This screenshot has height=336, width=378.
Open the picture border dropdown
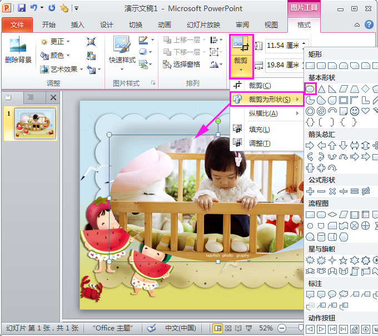tap(152, 40)
